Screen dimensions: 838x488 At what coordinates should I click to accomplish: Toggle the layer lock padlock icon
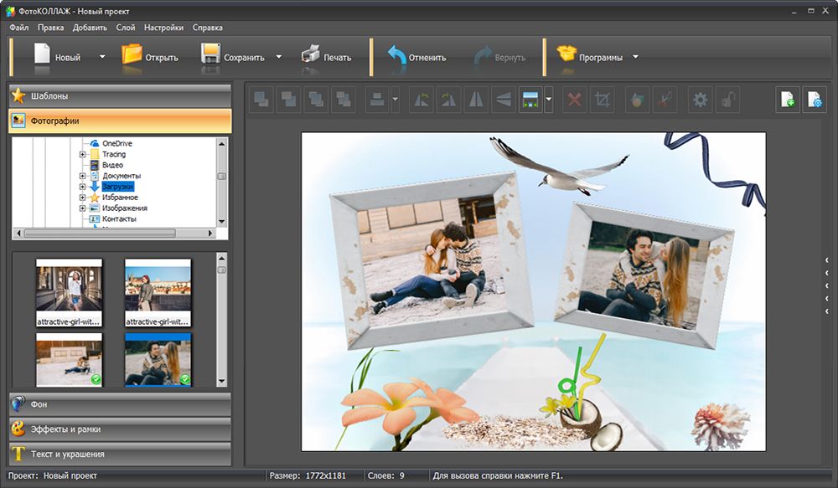tap(727, 100)
